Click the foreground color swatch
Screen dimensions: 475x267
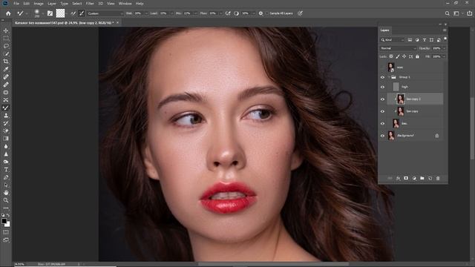(4, 221)
